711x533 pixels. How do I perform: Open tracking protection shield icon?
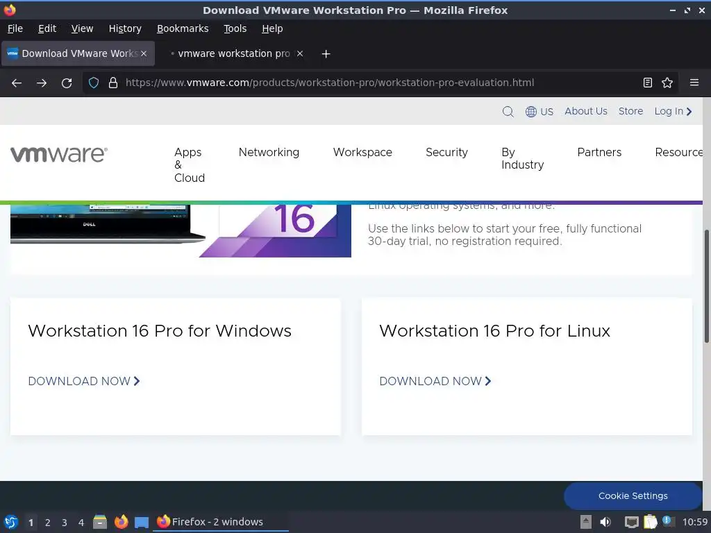point(94,83)
